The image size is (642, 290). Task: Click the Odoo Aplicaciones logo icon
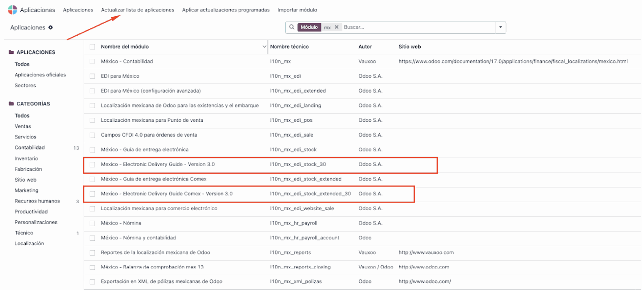pos(12,10)
